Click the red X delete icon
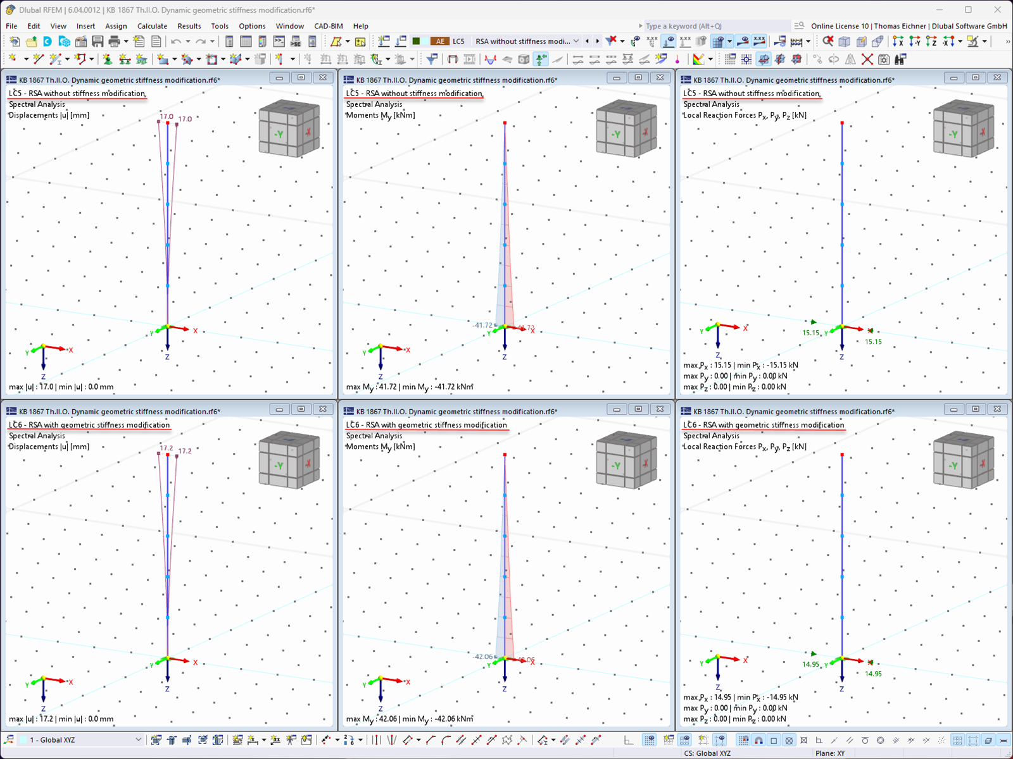 (x=867, y=59)
